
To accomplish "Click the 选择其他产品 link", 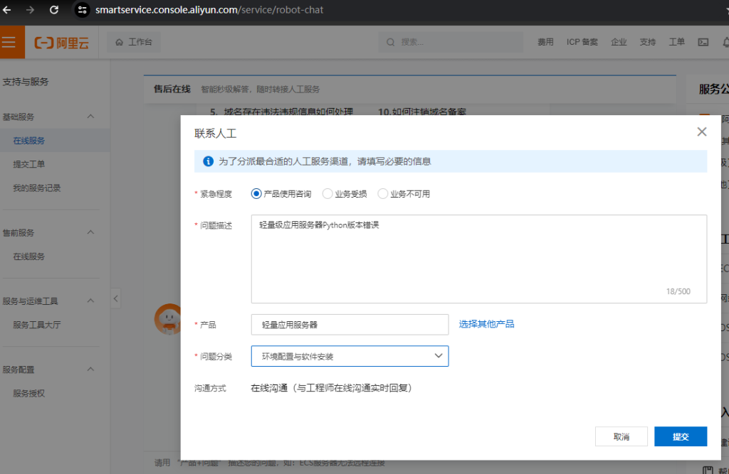I will pyautogui.click(x=486, y=324).
